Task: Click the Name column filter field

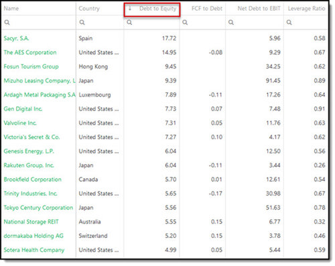Action: click(x=39, y=22)
